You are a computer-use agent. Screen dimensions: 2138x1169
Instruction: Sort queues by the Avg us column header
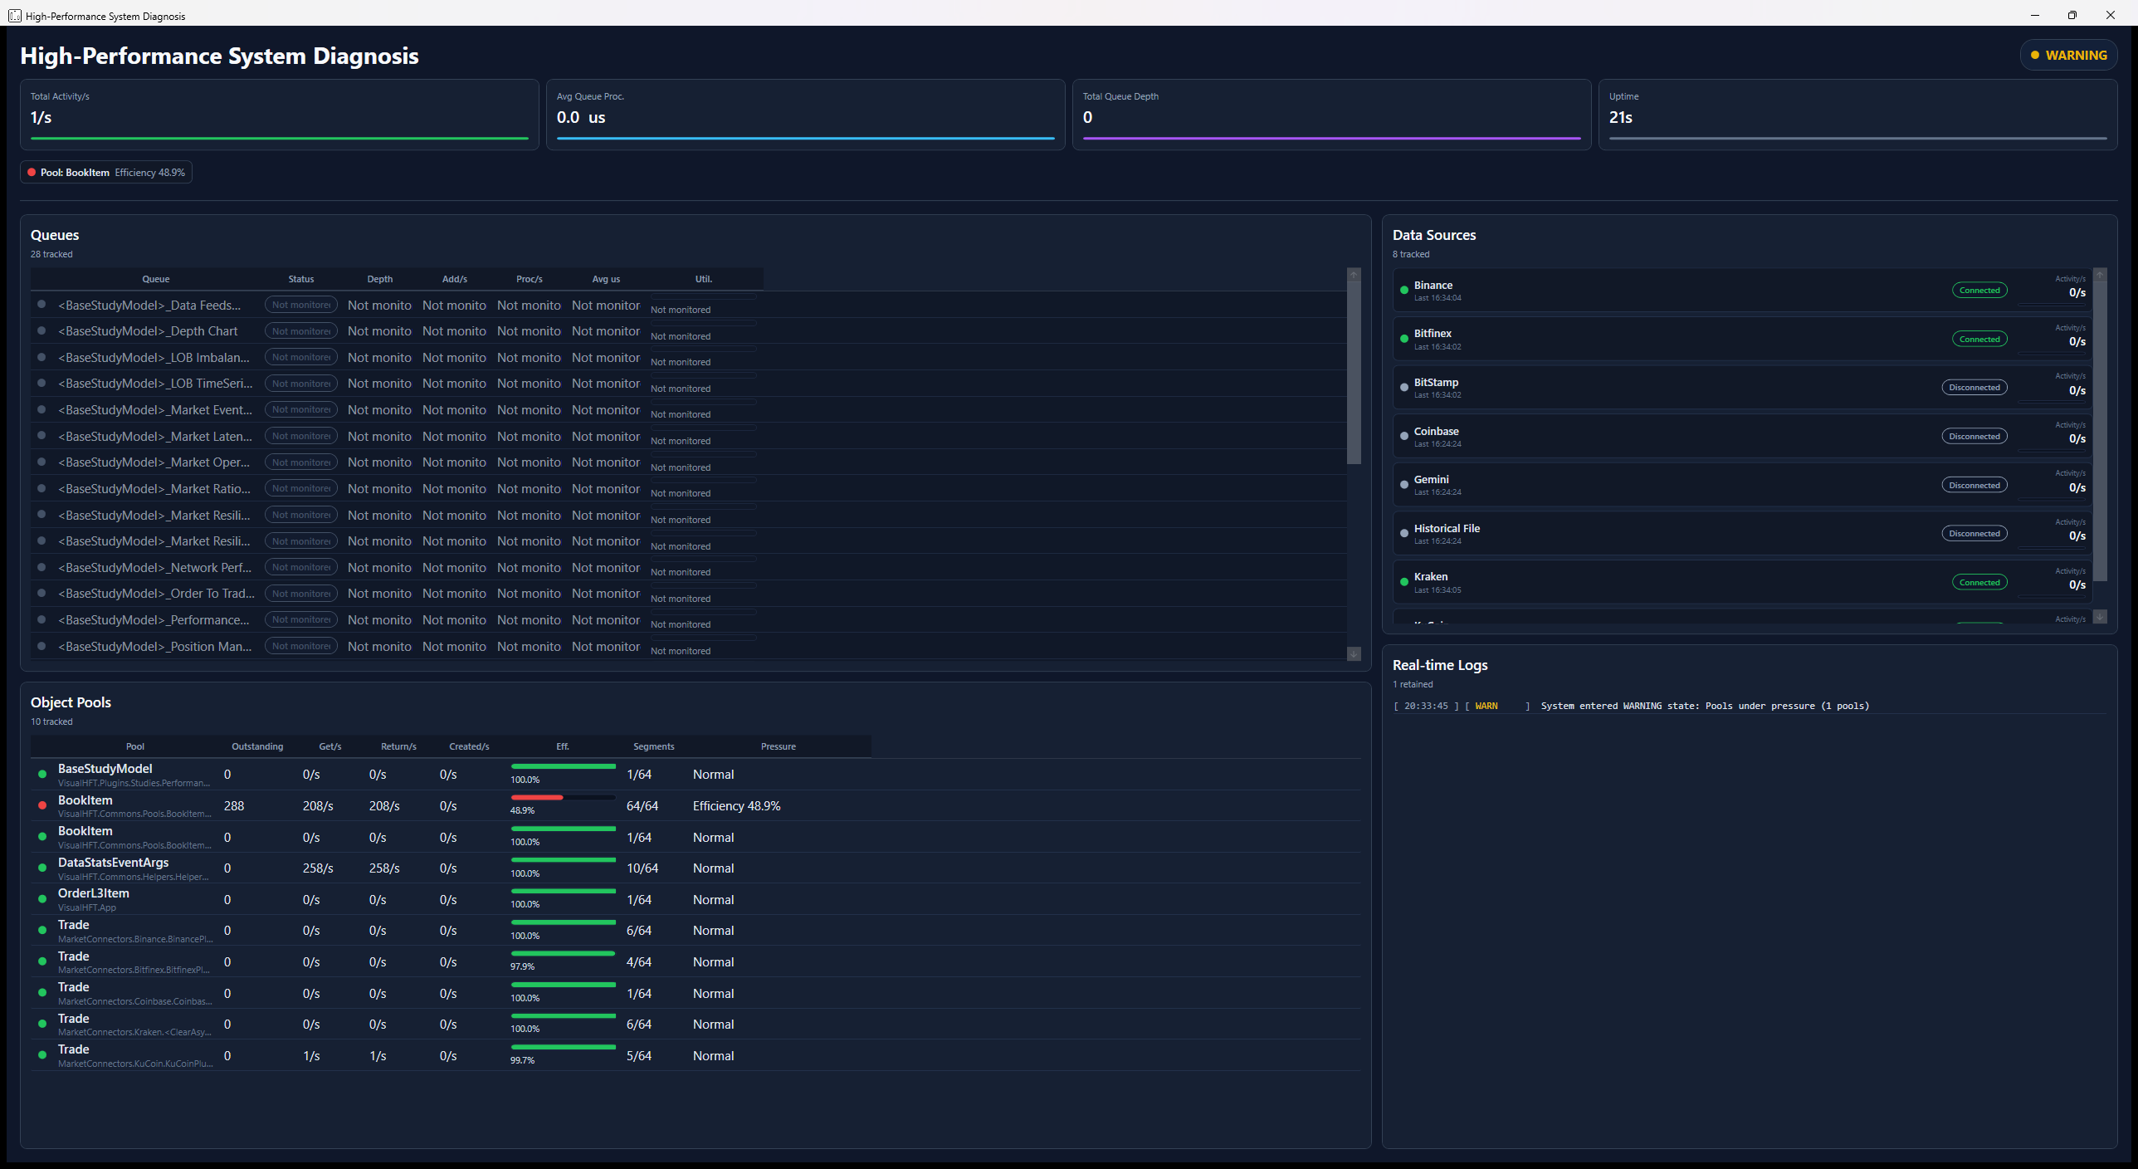[x=606, y=279]
